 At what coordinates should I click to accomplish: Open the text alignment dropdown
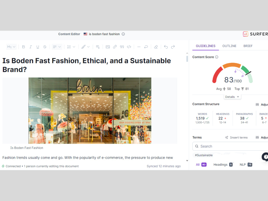pos(57,47)
